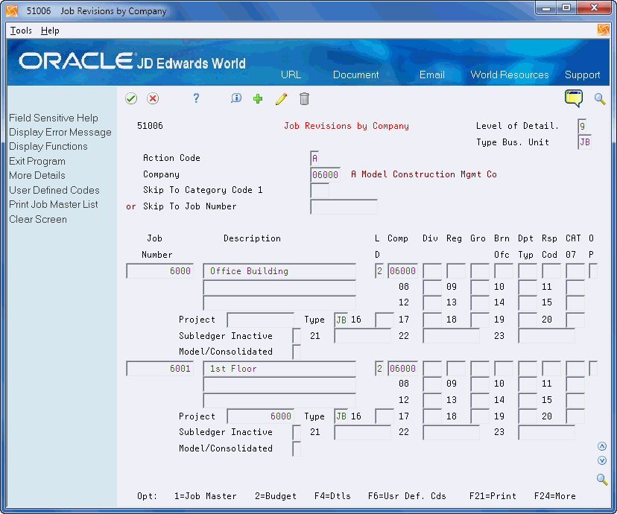Screen dimensions: 617x514
Task: Select Print Job Master List in sidebar
Action: (54, 205)
